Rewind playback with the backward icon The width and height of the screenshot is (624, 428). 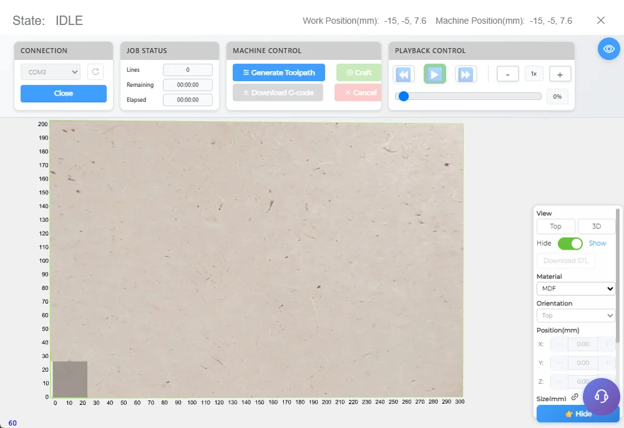pos(404,74)
